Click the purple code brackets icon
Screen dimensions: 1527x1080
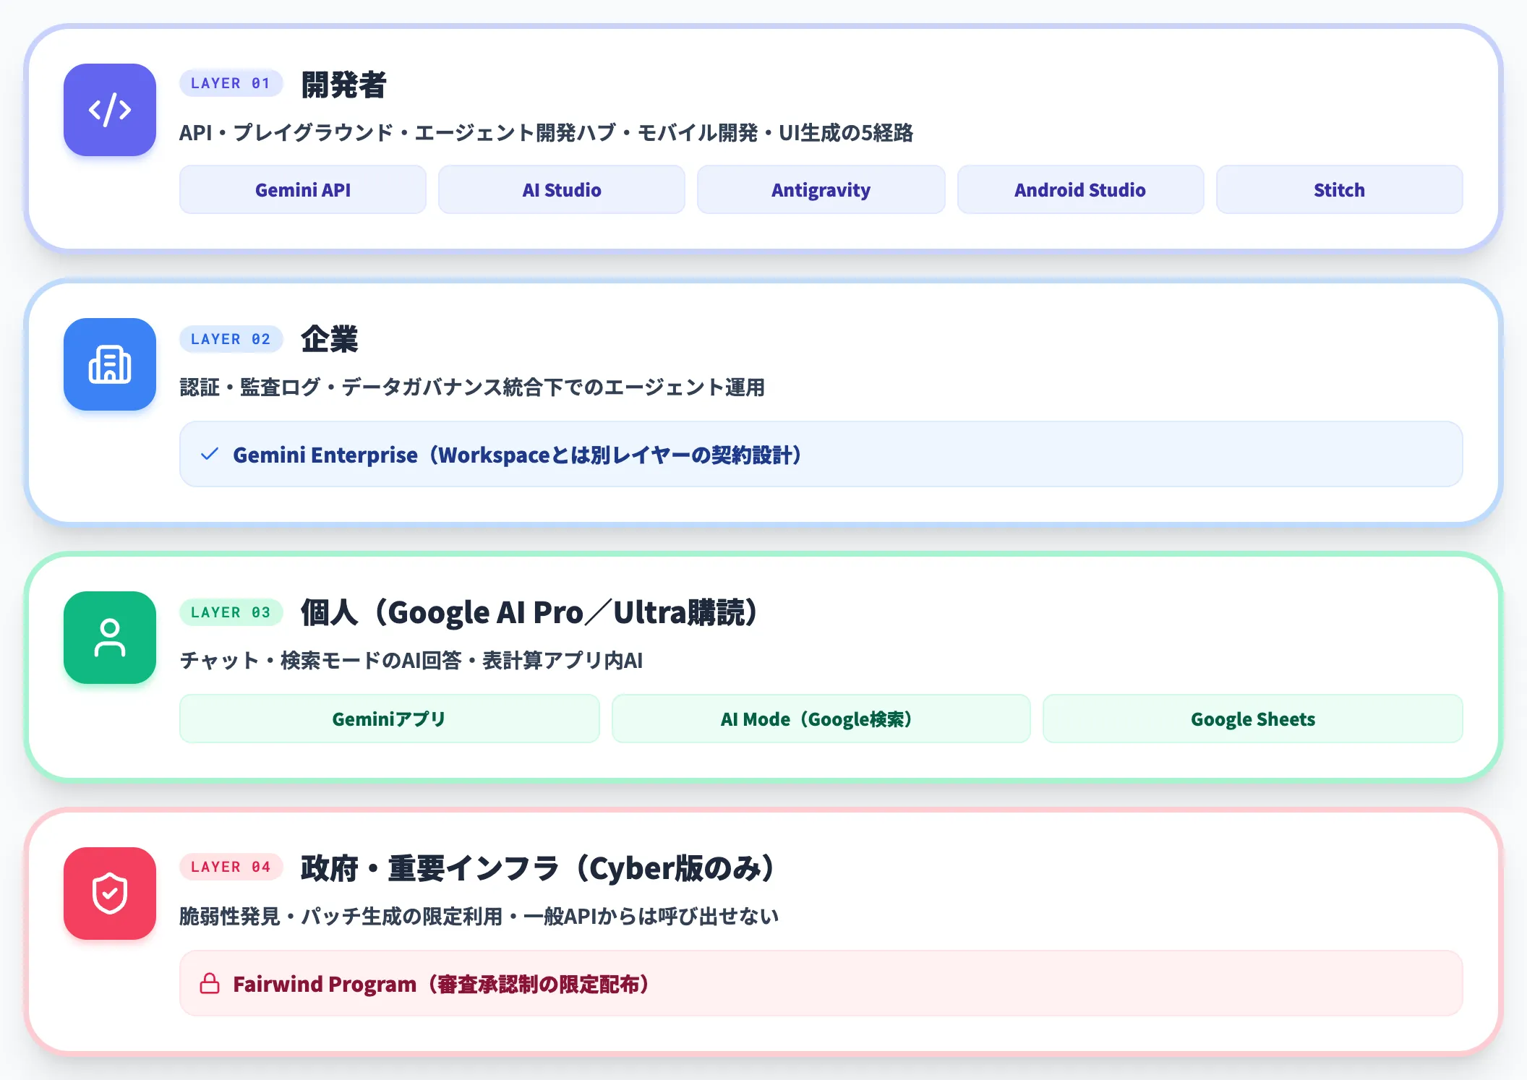click(x=110, y=110)
